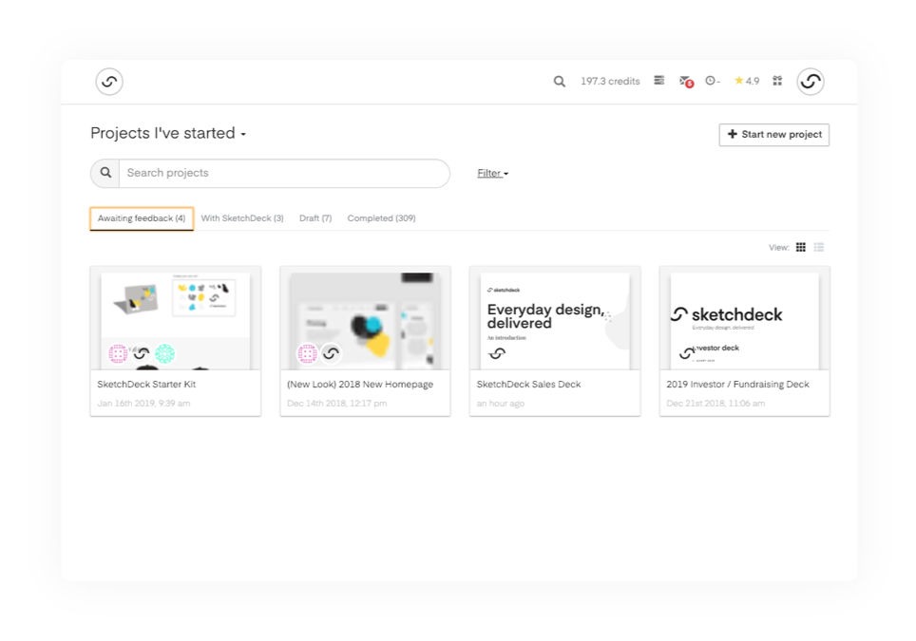Focus the Search projects input field

(284, 173)
